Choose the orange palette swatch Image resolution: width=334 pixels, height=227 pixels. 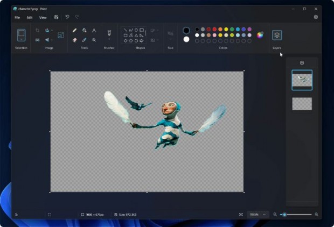point(220,29)
